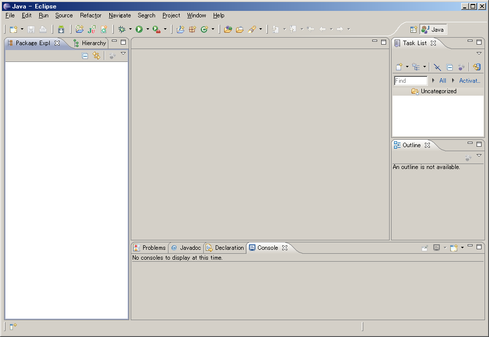Toggle Hide Completed Tasks in Task List
The width and height of the screenshot is (489, 337).
[x=437, y=67]
